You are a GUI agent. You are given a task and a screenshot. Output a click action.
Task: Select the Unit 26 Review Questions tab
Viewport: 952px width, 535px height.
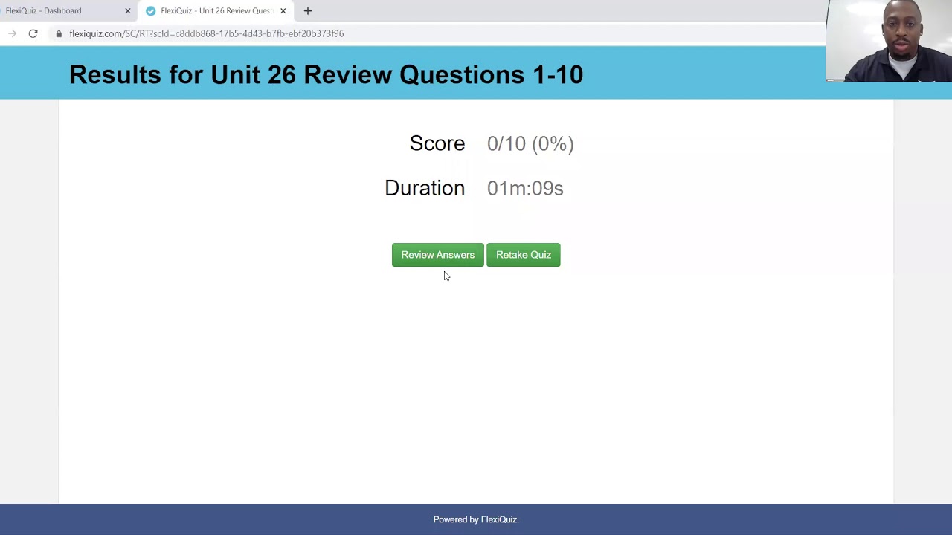point(216,11)
